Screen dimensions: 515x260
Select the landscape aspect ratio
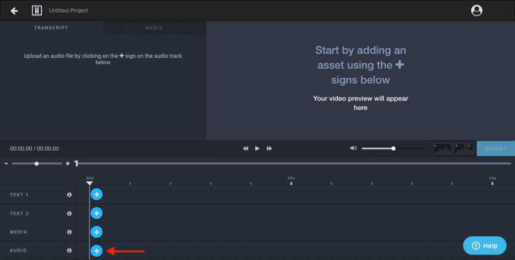[442, 149]
